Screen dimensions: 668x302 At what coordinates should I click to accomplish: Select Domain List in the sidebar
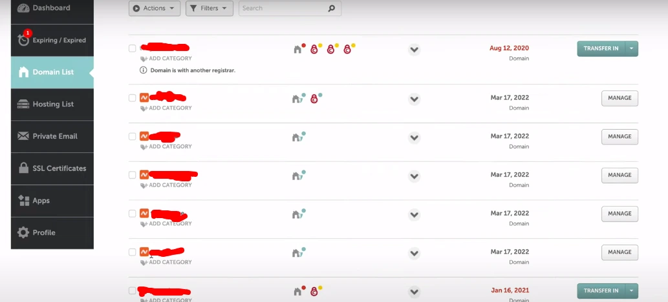pos(52,72)
